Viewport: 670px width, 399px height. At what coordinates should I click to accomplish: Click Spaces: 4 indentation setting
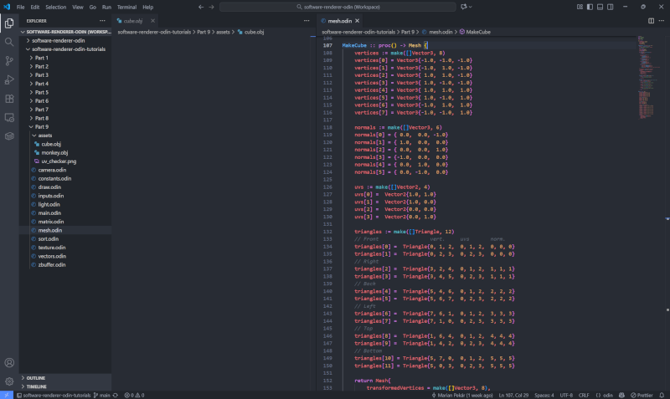544,395
